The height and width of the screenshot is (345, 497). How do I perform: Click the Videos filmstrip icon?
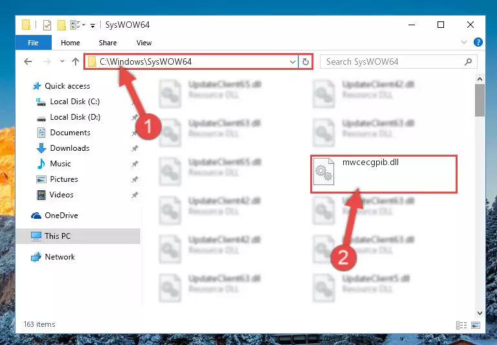(x=41, y=195)
